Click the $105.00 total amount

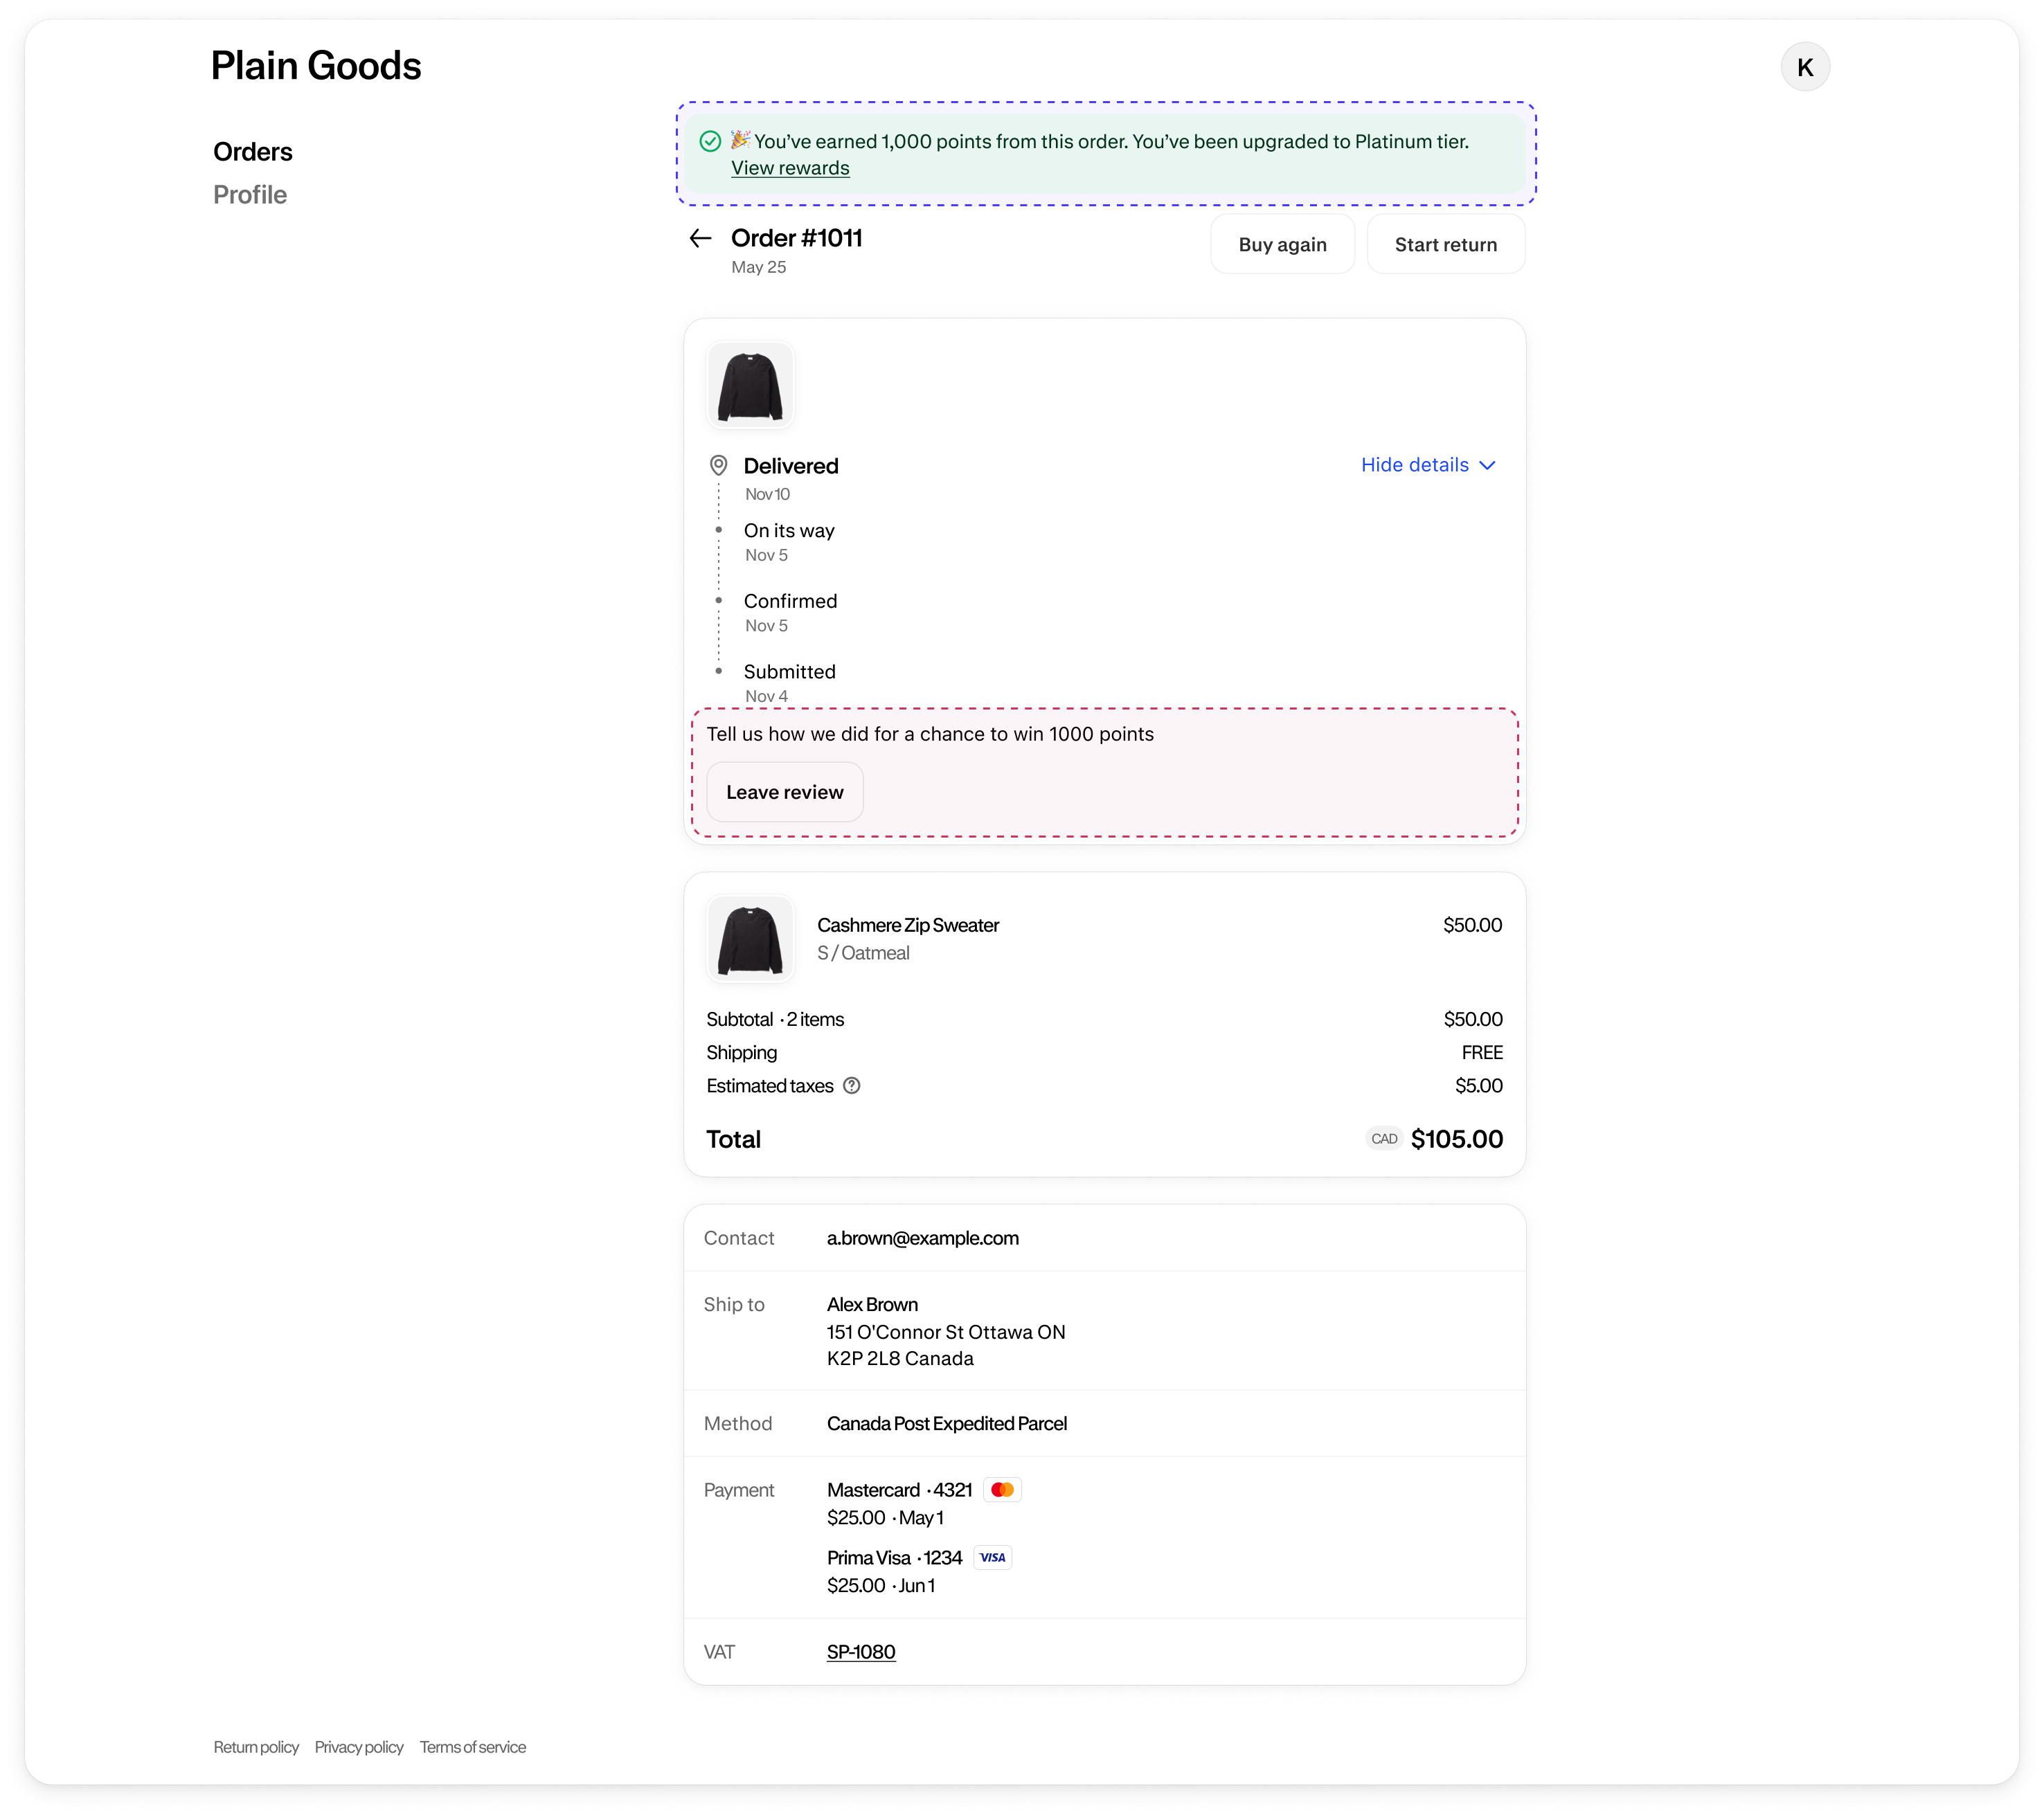point(1456,1139)
